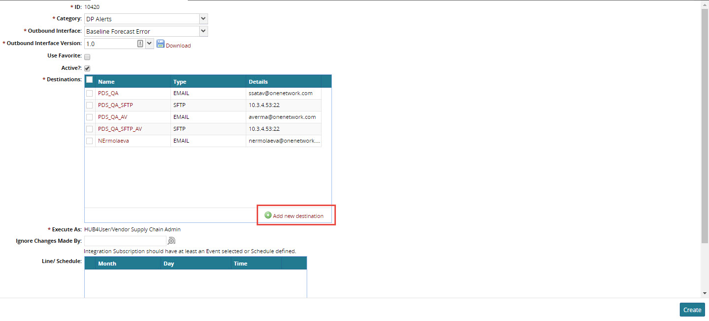709x321 pixels.
Task: Uncheck the Active? checkbox
Action: (87, 68)
